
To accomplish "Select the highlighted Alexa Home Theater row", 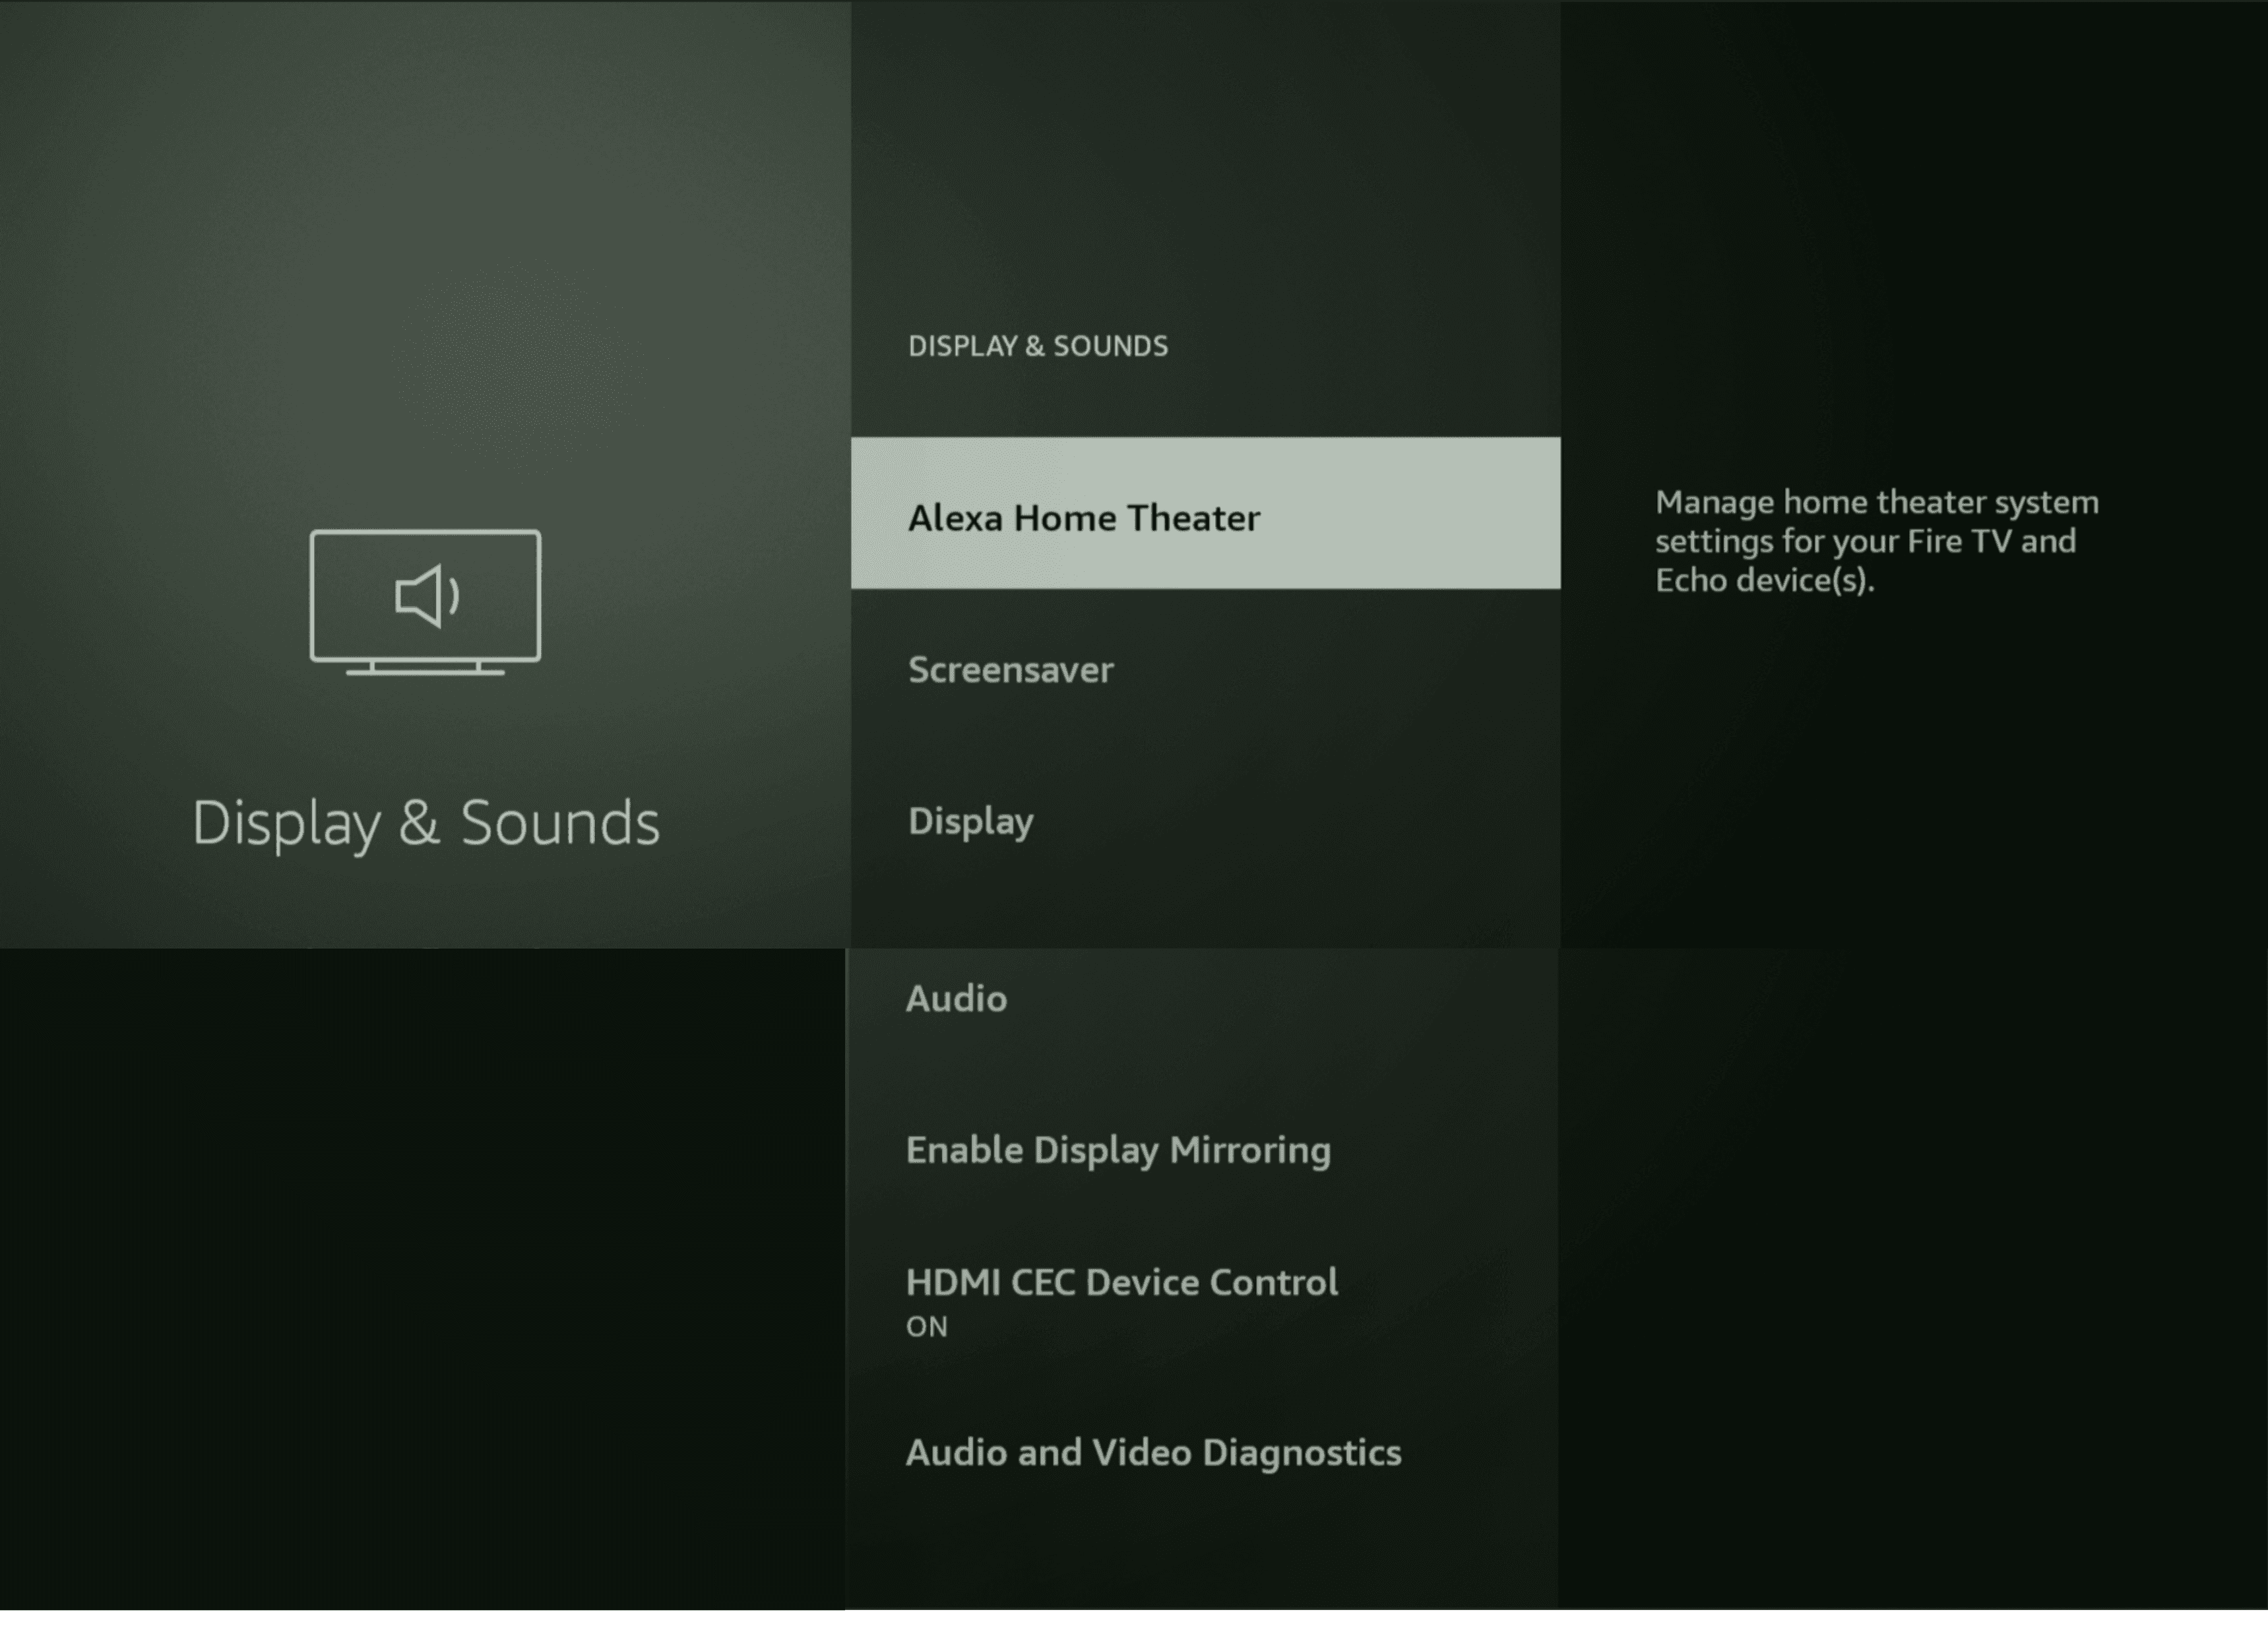I will click(1204, 513).
